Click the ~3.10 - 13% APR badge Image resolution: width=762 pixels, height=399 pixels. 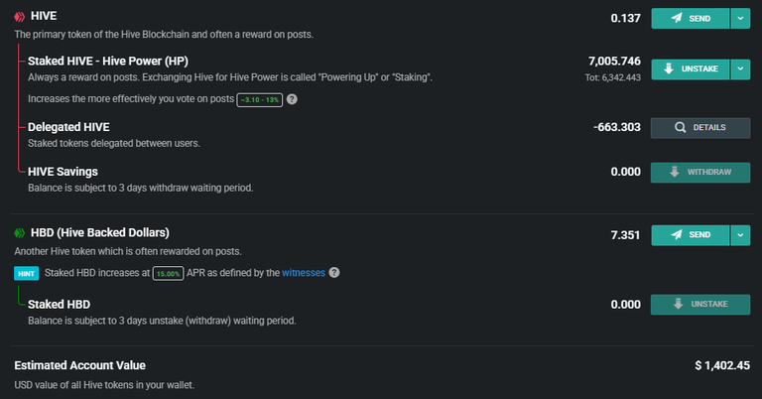260,99
